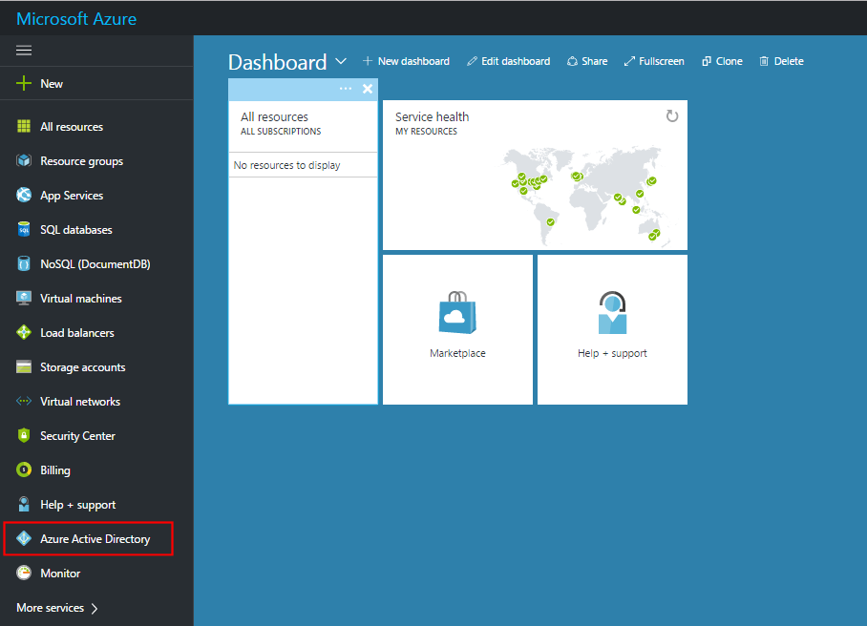Open the Virtual machines blade

82,298
